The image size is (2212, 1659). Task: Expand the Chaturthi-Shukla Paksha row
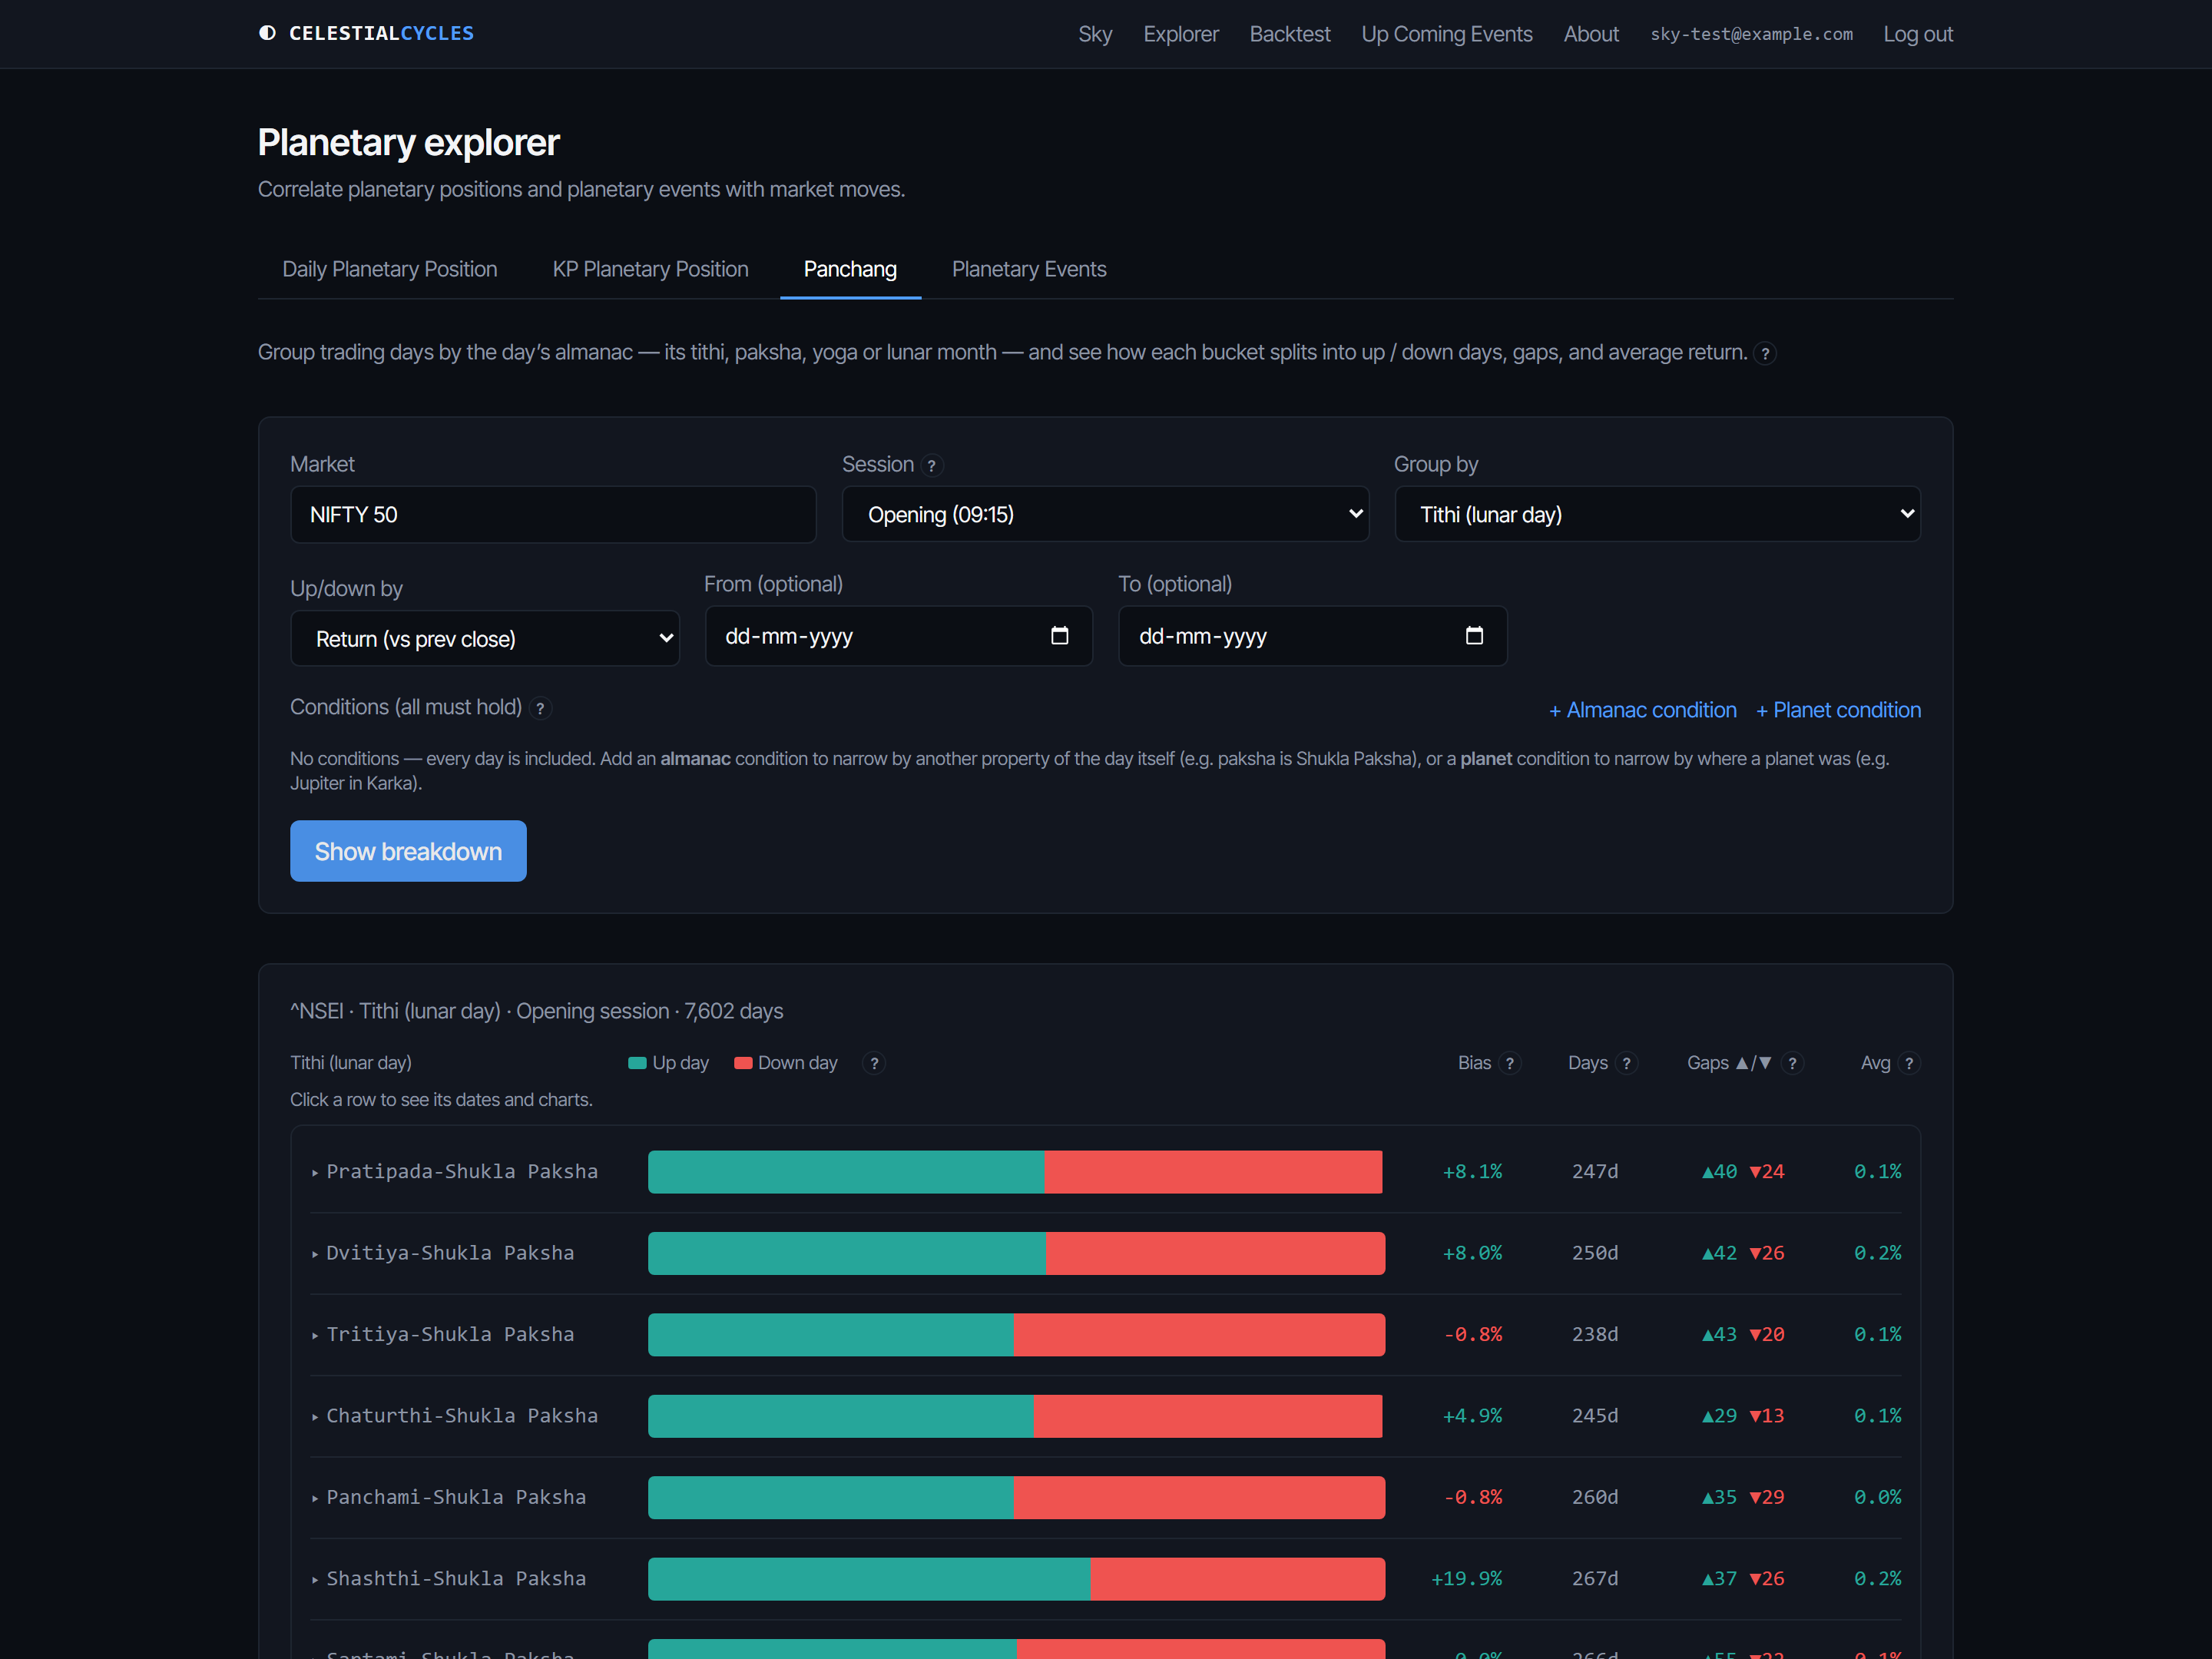(x=1105, y=1415)
